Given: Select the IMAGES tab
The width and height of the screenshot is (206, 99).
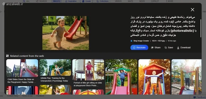Looking at the screenshot, I should point(57,1).
